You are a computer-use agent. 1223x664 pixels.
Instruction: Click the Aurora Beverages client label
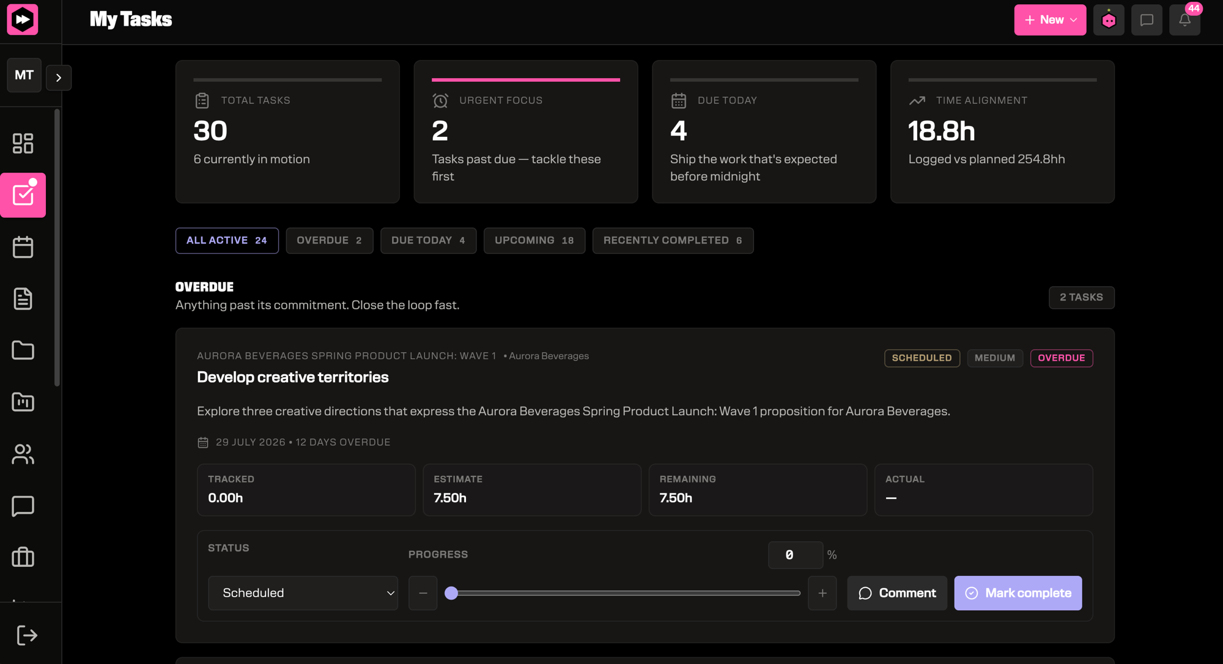tap(549, 356)
